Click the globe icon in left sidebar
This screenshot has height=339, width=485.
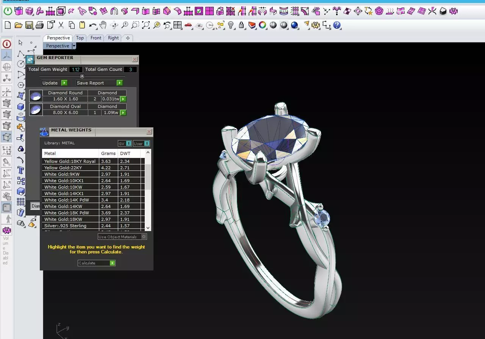pos(7,67)
